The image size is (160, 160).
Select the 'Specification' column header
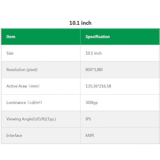98,37
